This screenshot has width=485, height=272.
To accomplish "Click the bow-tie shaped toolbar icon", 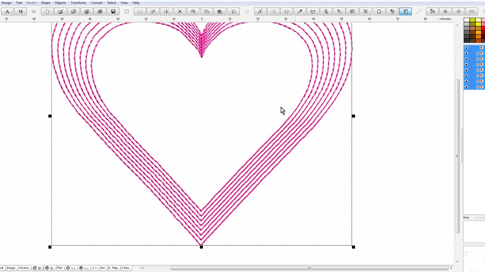I will [472, 11].
